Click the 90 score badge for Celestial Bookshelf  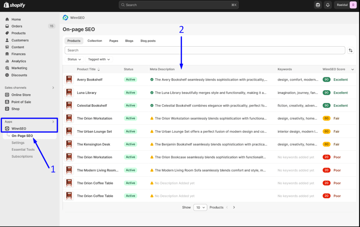coord(327,105)
